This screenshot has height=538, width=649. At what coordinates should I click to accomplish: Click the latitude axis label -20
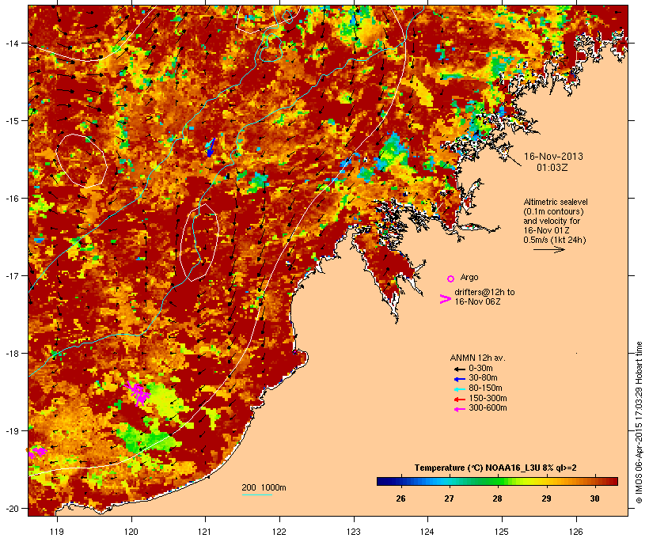tap(12, 509)
